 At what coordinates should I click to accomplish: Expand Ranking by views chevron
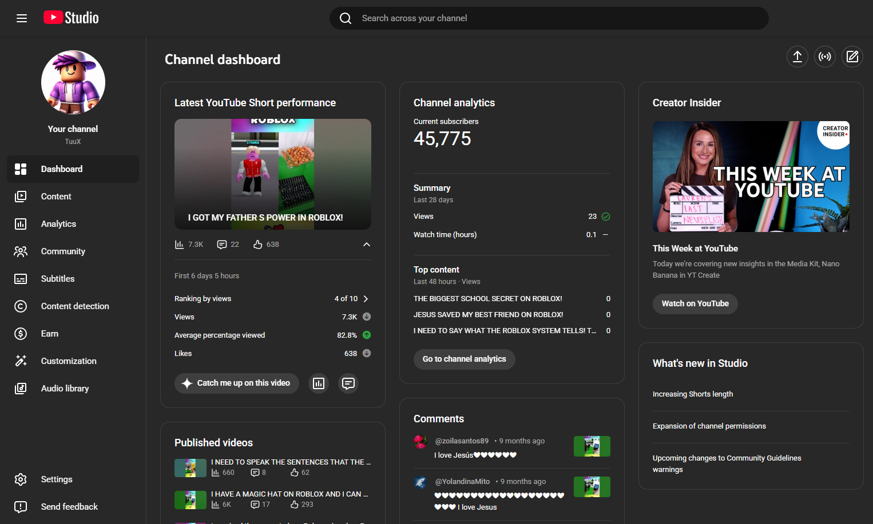coord(366,299)
